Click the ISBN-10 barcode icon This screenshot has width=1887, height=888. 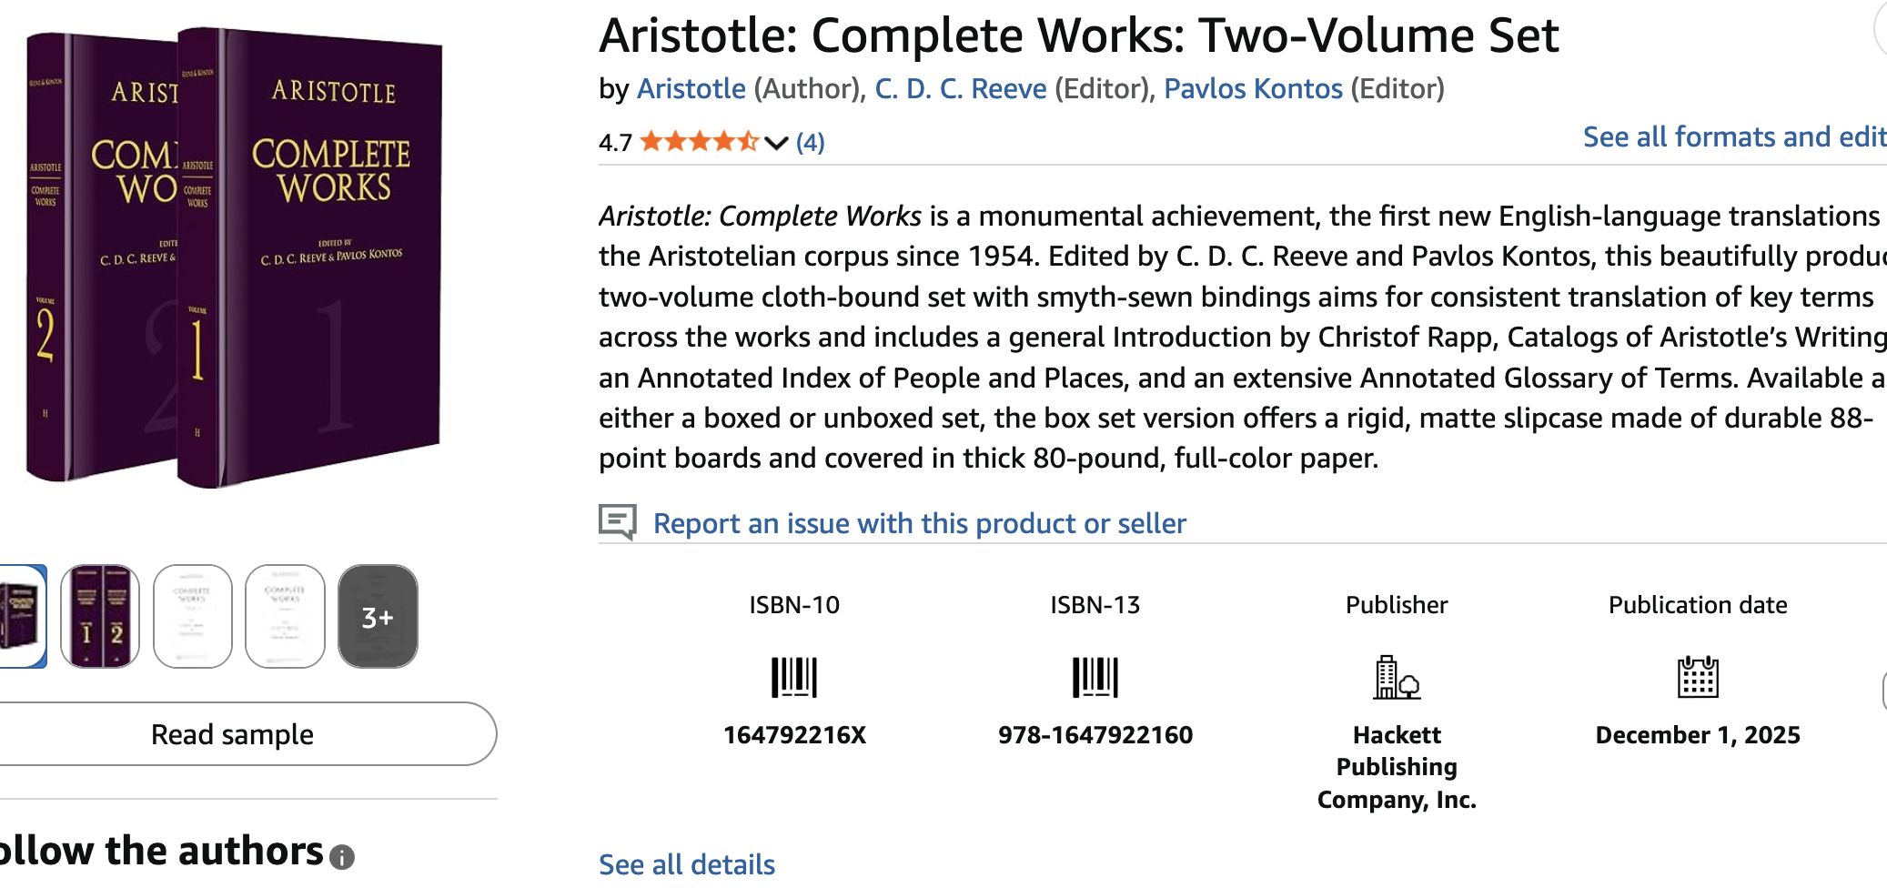click(x=793, y=678)
